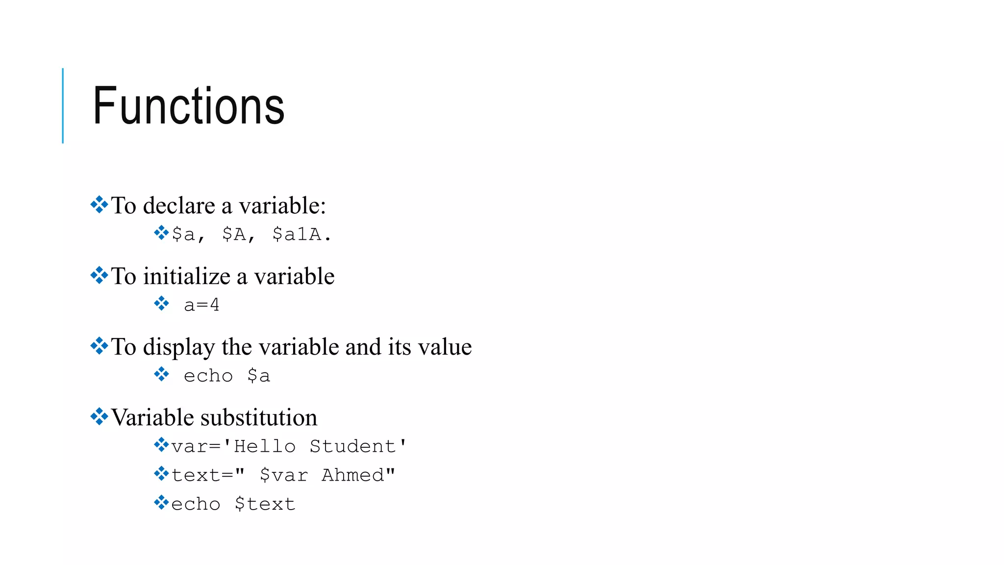Click the text "To initialize a variable"
The width and height of the screenshot is (1004, 565).
click(223, 276)
